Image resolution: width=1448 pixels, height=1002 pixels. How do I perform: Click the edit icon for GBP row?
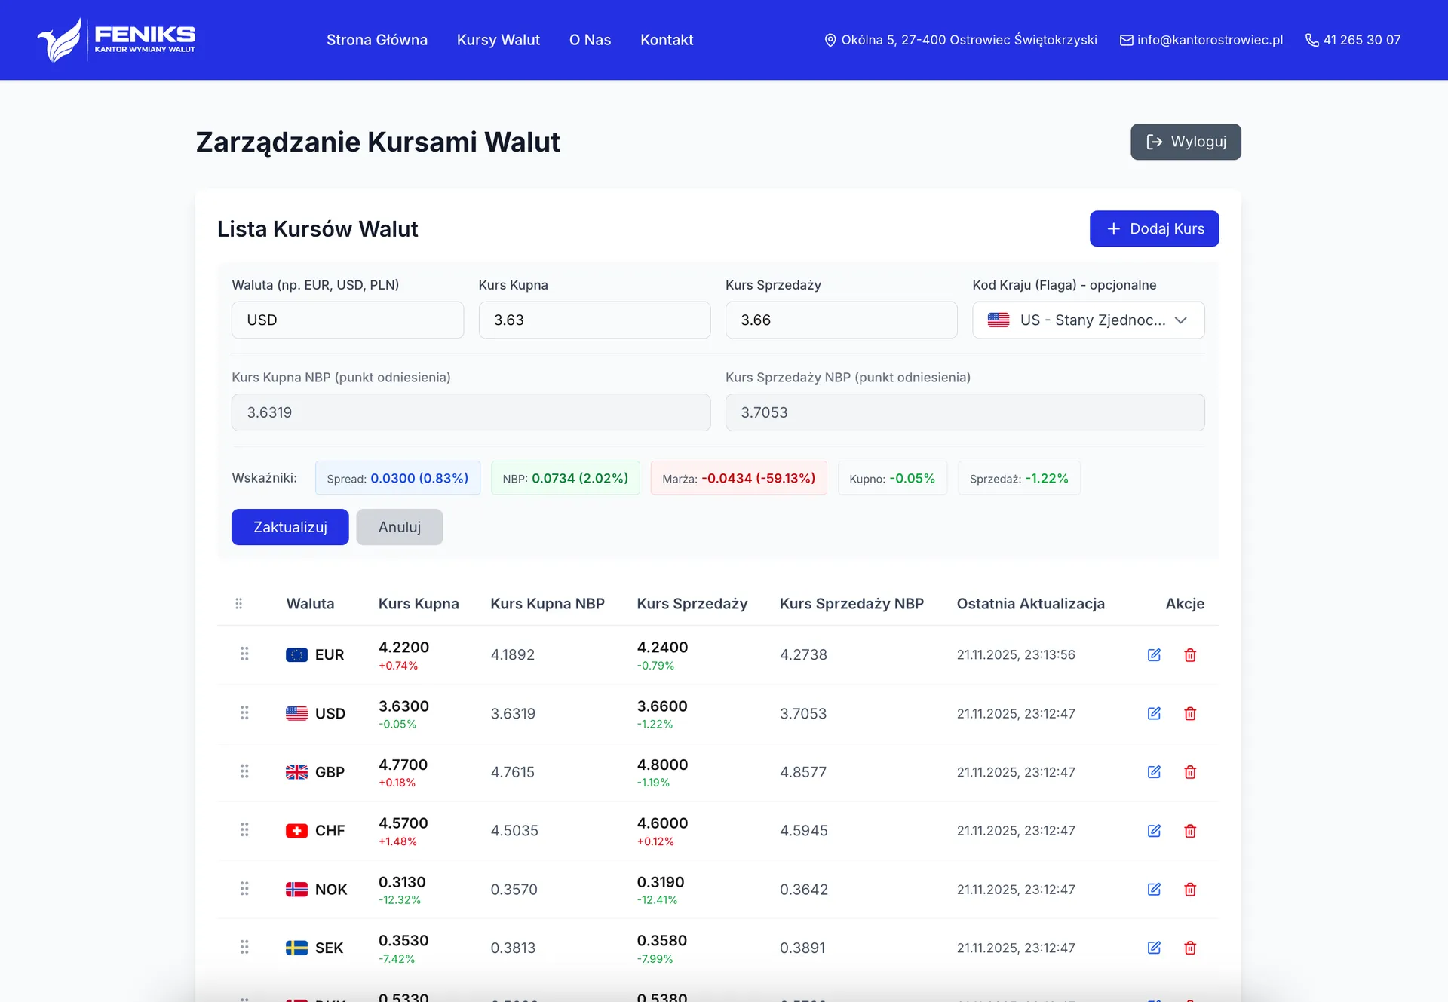[1154, 771]
